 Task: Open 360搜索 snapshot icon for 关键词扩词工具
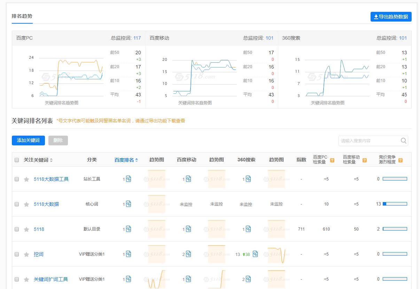point(248,279)
